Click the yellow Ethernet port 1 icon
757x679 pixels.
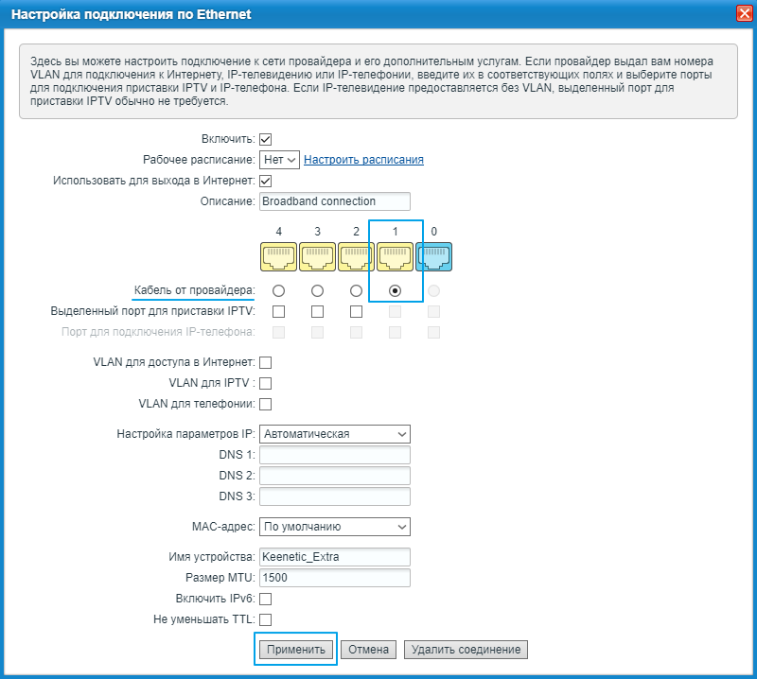point(395,256)
